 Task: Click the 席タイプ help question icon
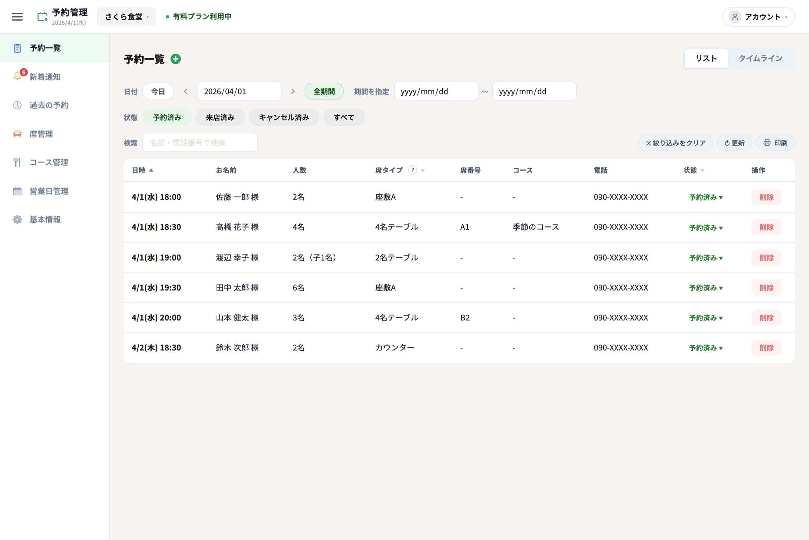[413, 170]
